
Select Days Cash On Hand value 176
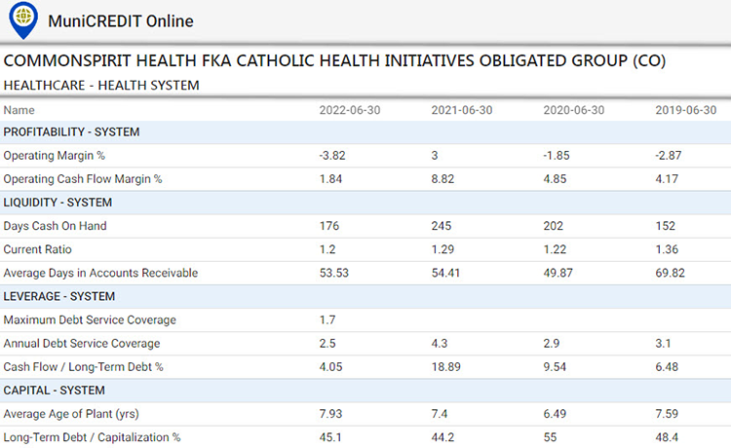[329, 226]
